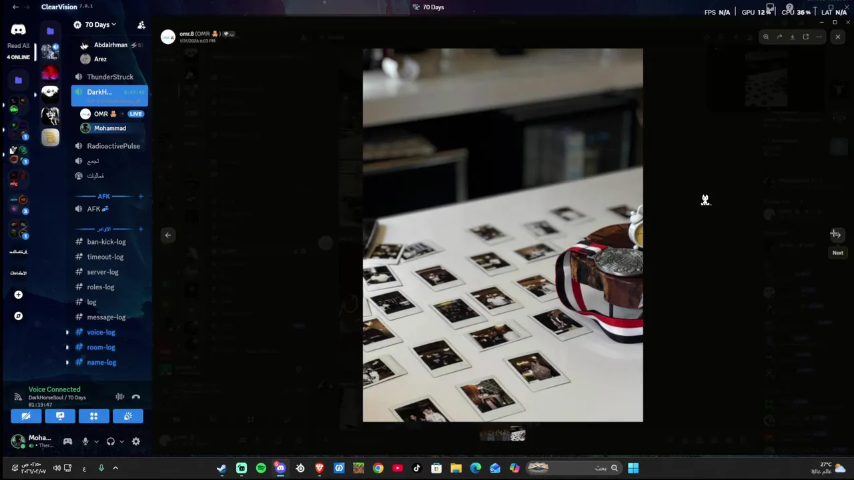Click OMR LIVE stream badge
This screenshot has height=480, width=854.
pos(136,114)
